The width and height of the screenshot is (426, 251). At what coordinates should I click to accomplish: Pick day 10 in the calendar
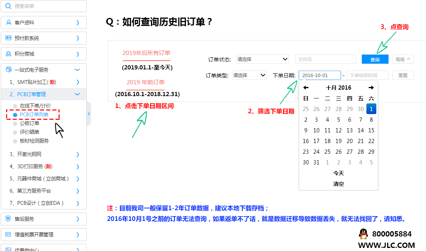[x=316, y=130]
